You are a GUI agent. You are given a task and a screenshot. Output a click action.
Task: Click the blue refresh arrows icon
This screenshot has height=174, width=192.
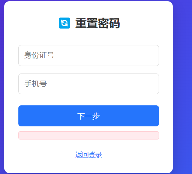click(x=64, y=23)
